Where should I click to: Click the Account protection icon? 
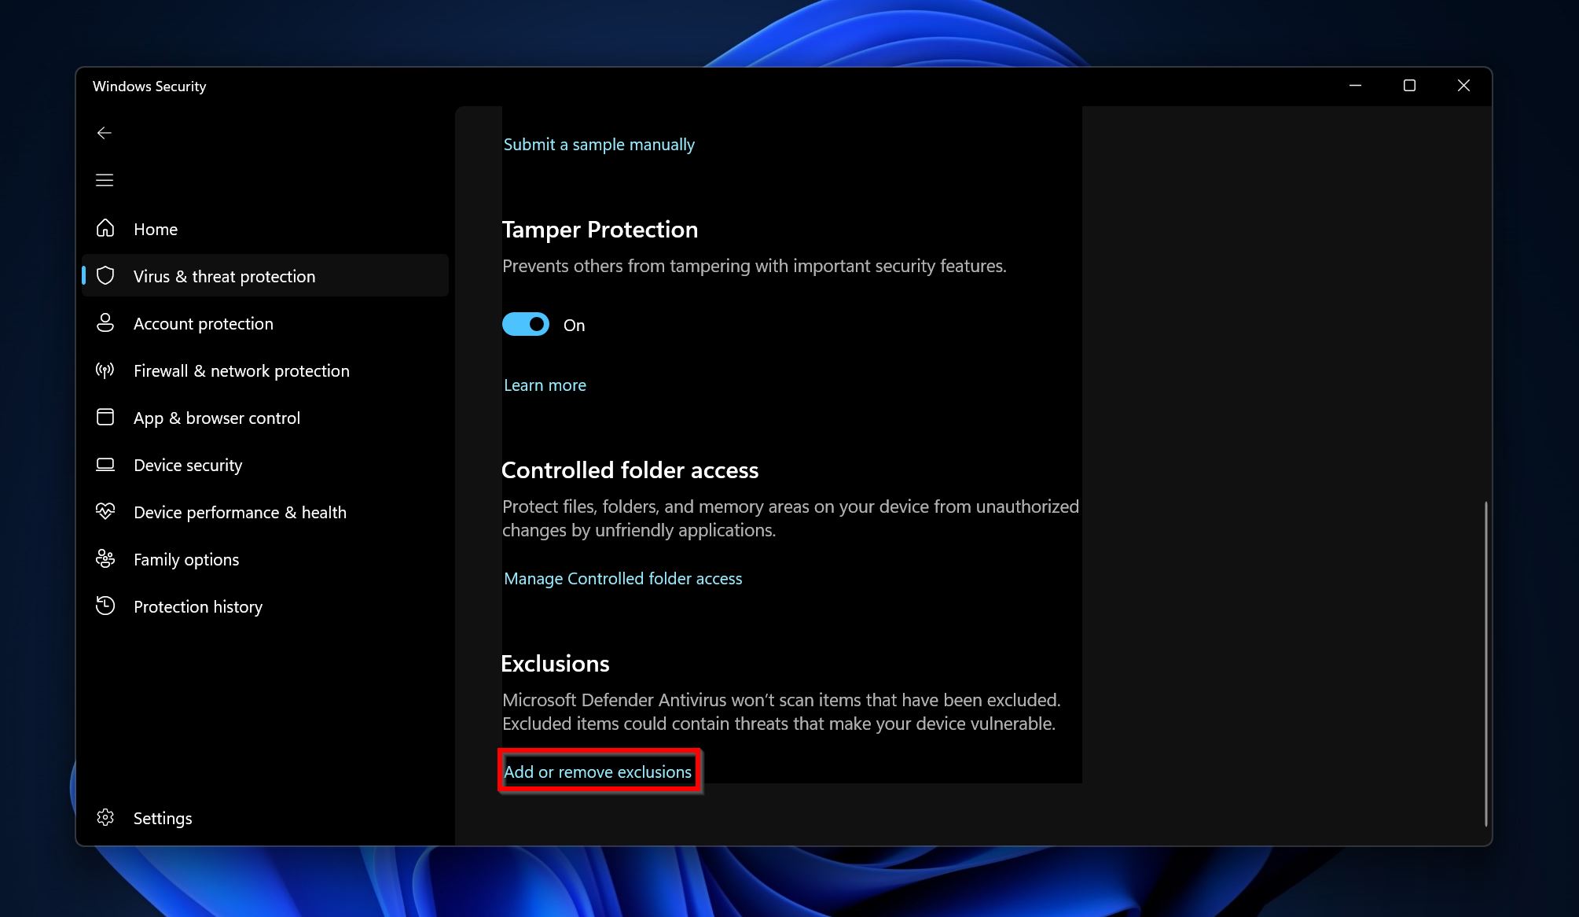point(105,323)
